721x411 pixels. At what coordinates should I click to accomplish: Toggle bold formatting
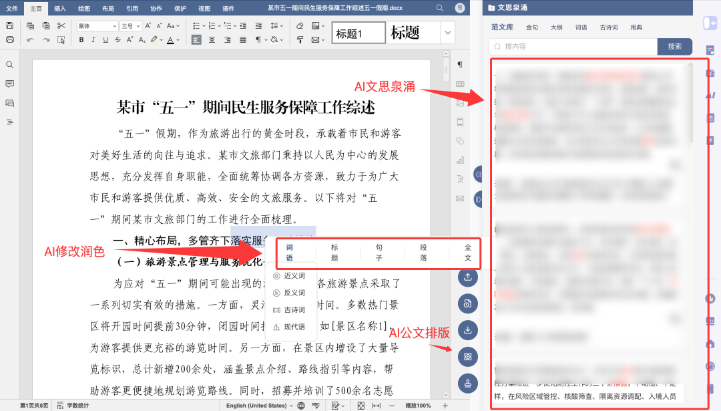[81, 39]
